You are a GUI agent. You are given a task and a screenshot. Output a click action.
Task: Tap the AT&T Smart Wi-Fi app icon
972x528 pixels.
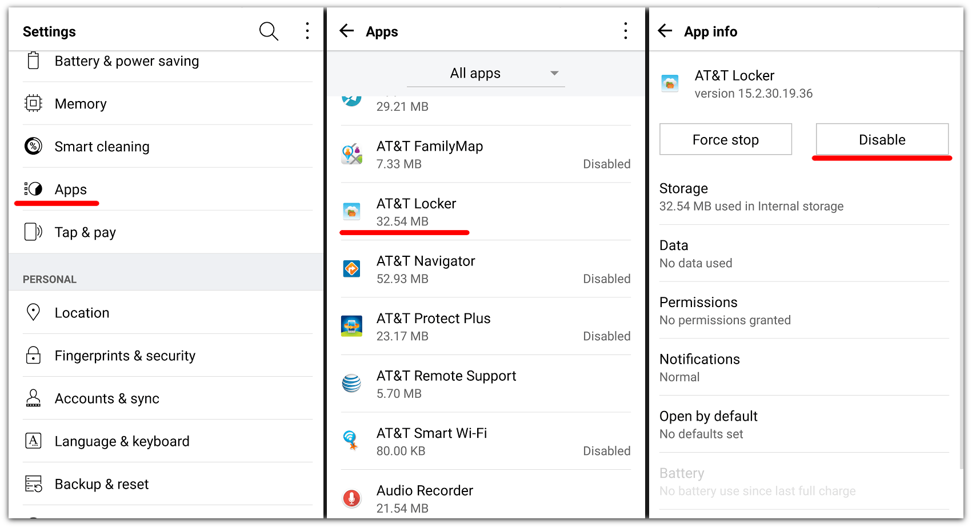tap(351, 441)
